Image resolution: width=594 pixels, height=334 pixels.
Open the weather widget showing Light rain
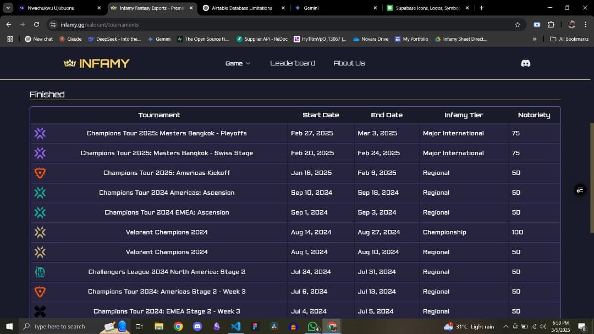pyautogui.click(x=469, y=326)
